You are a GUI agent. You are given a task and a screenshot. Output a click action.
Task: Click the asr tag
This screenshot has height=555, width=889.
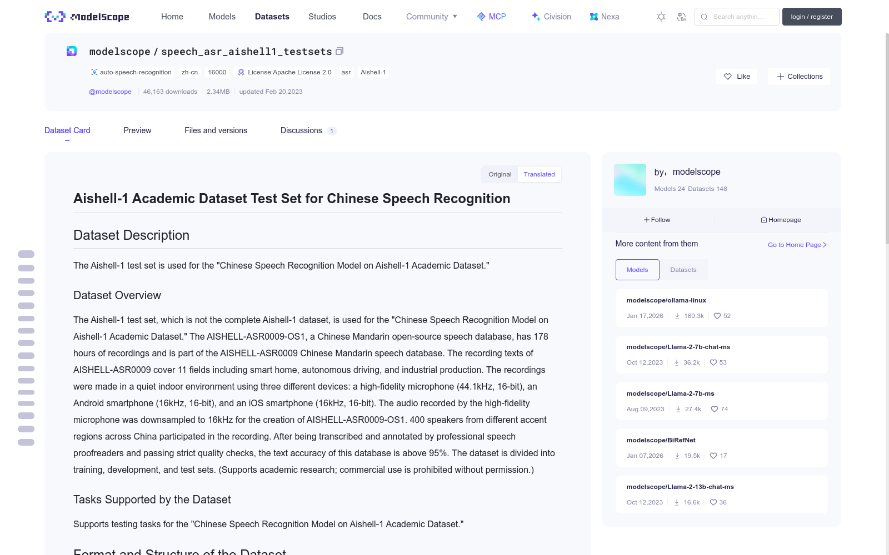coord(346,72)
